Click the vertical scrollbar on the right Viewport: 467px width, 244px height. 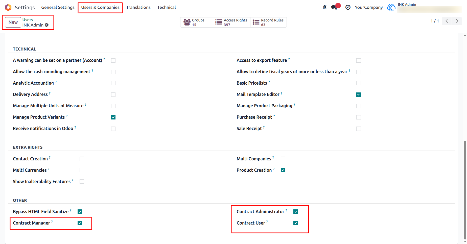(465, 189)
